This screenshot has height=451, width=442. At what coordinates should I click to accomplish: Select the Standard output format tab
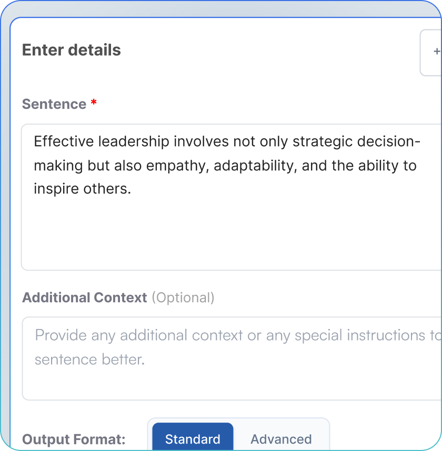click(x=192, y=439)
